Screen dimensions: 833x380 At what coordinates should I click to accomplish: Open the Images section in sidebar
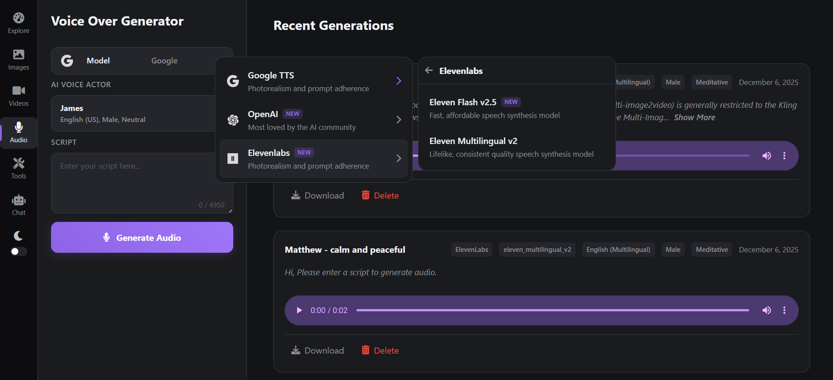(x=18, y=60)
